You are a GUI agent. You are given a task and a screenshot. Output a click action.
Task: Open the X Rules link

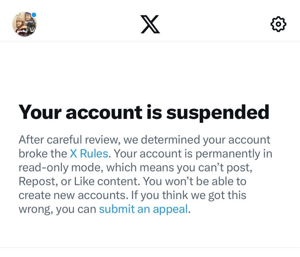(x=89, y=153)
